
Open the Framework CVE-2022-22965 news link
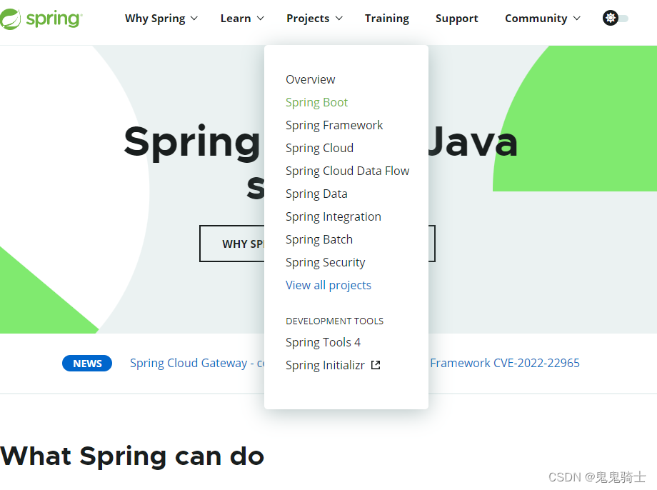[x=504, y=363]
